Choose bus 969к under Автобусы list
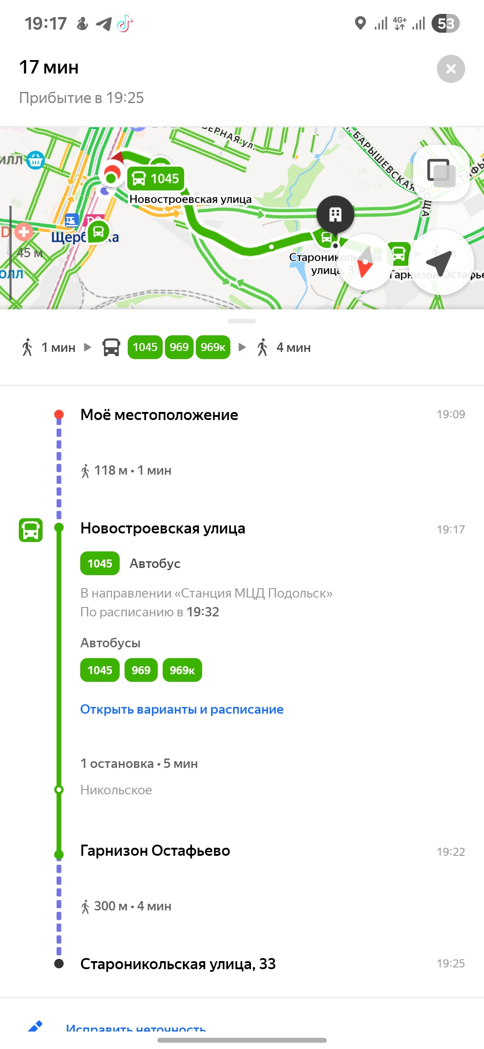 point(182,670)
